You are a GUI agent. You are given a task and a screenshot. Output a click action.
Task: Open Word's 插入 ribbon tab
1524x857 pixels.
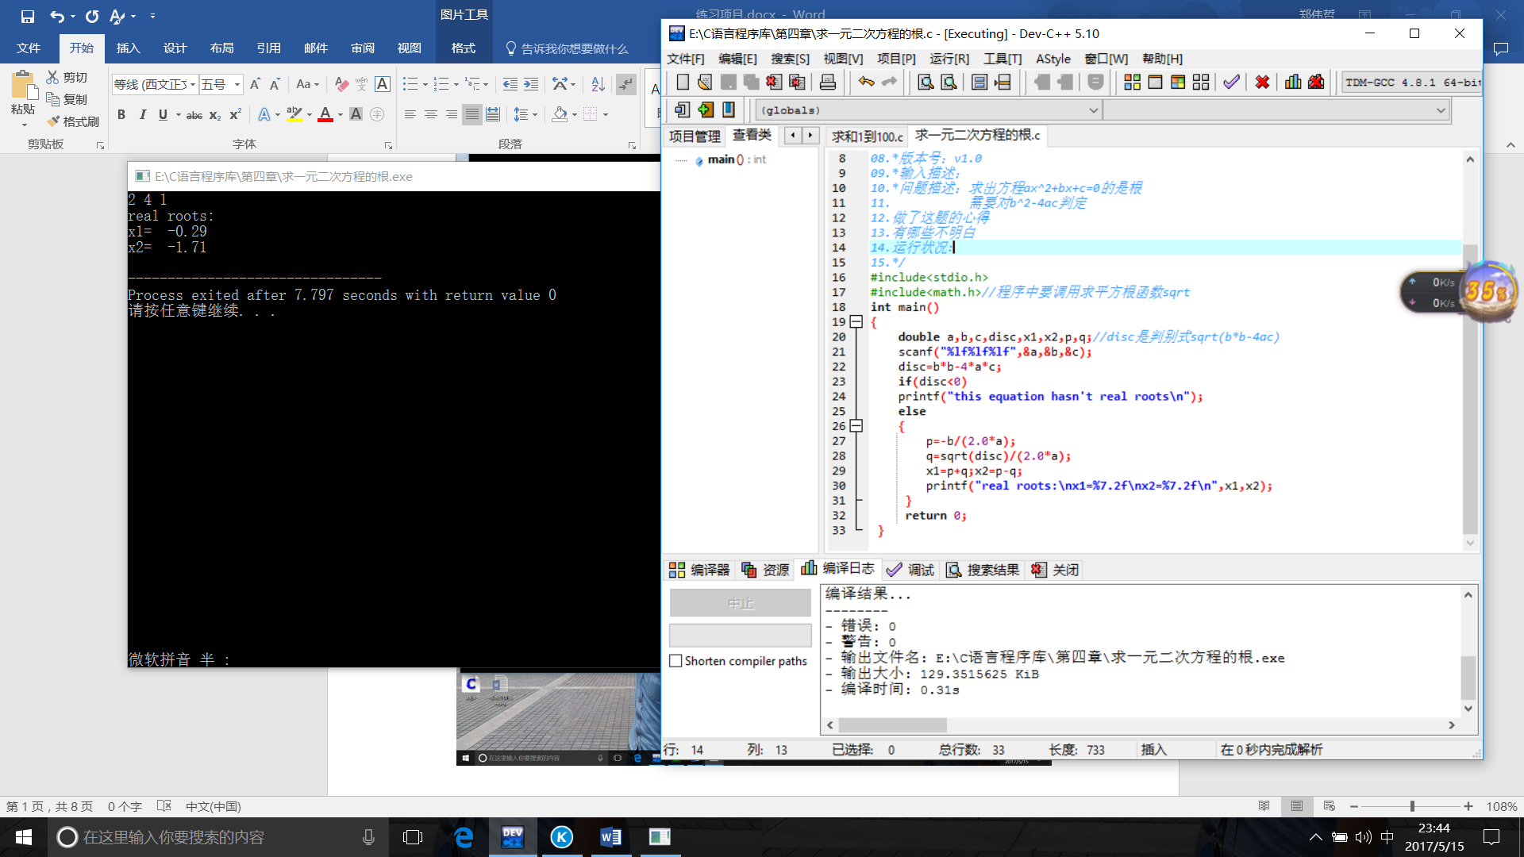pyautogui.click(x=128, y=48)
